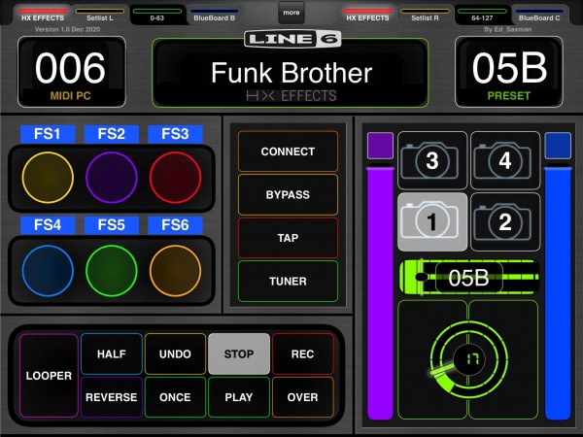Click right pad below preset slider

[503, 360]
